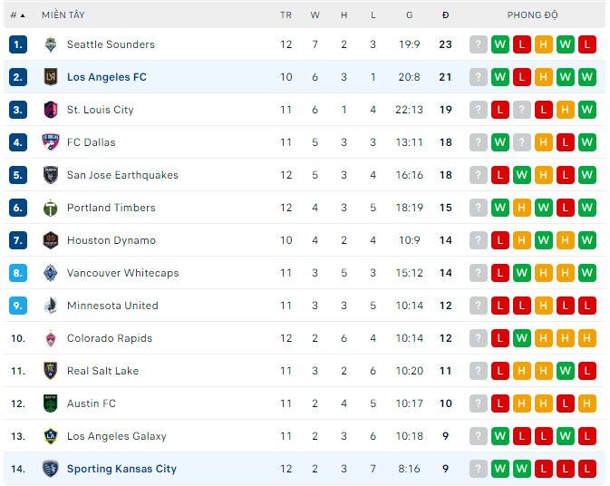Screen dimensions: 610x486
Task: Click the Vancouver Whitecaps logo
Action: point(50,273)
